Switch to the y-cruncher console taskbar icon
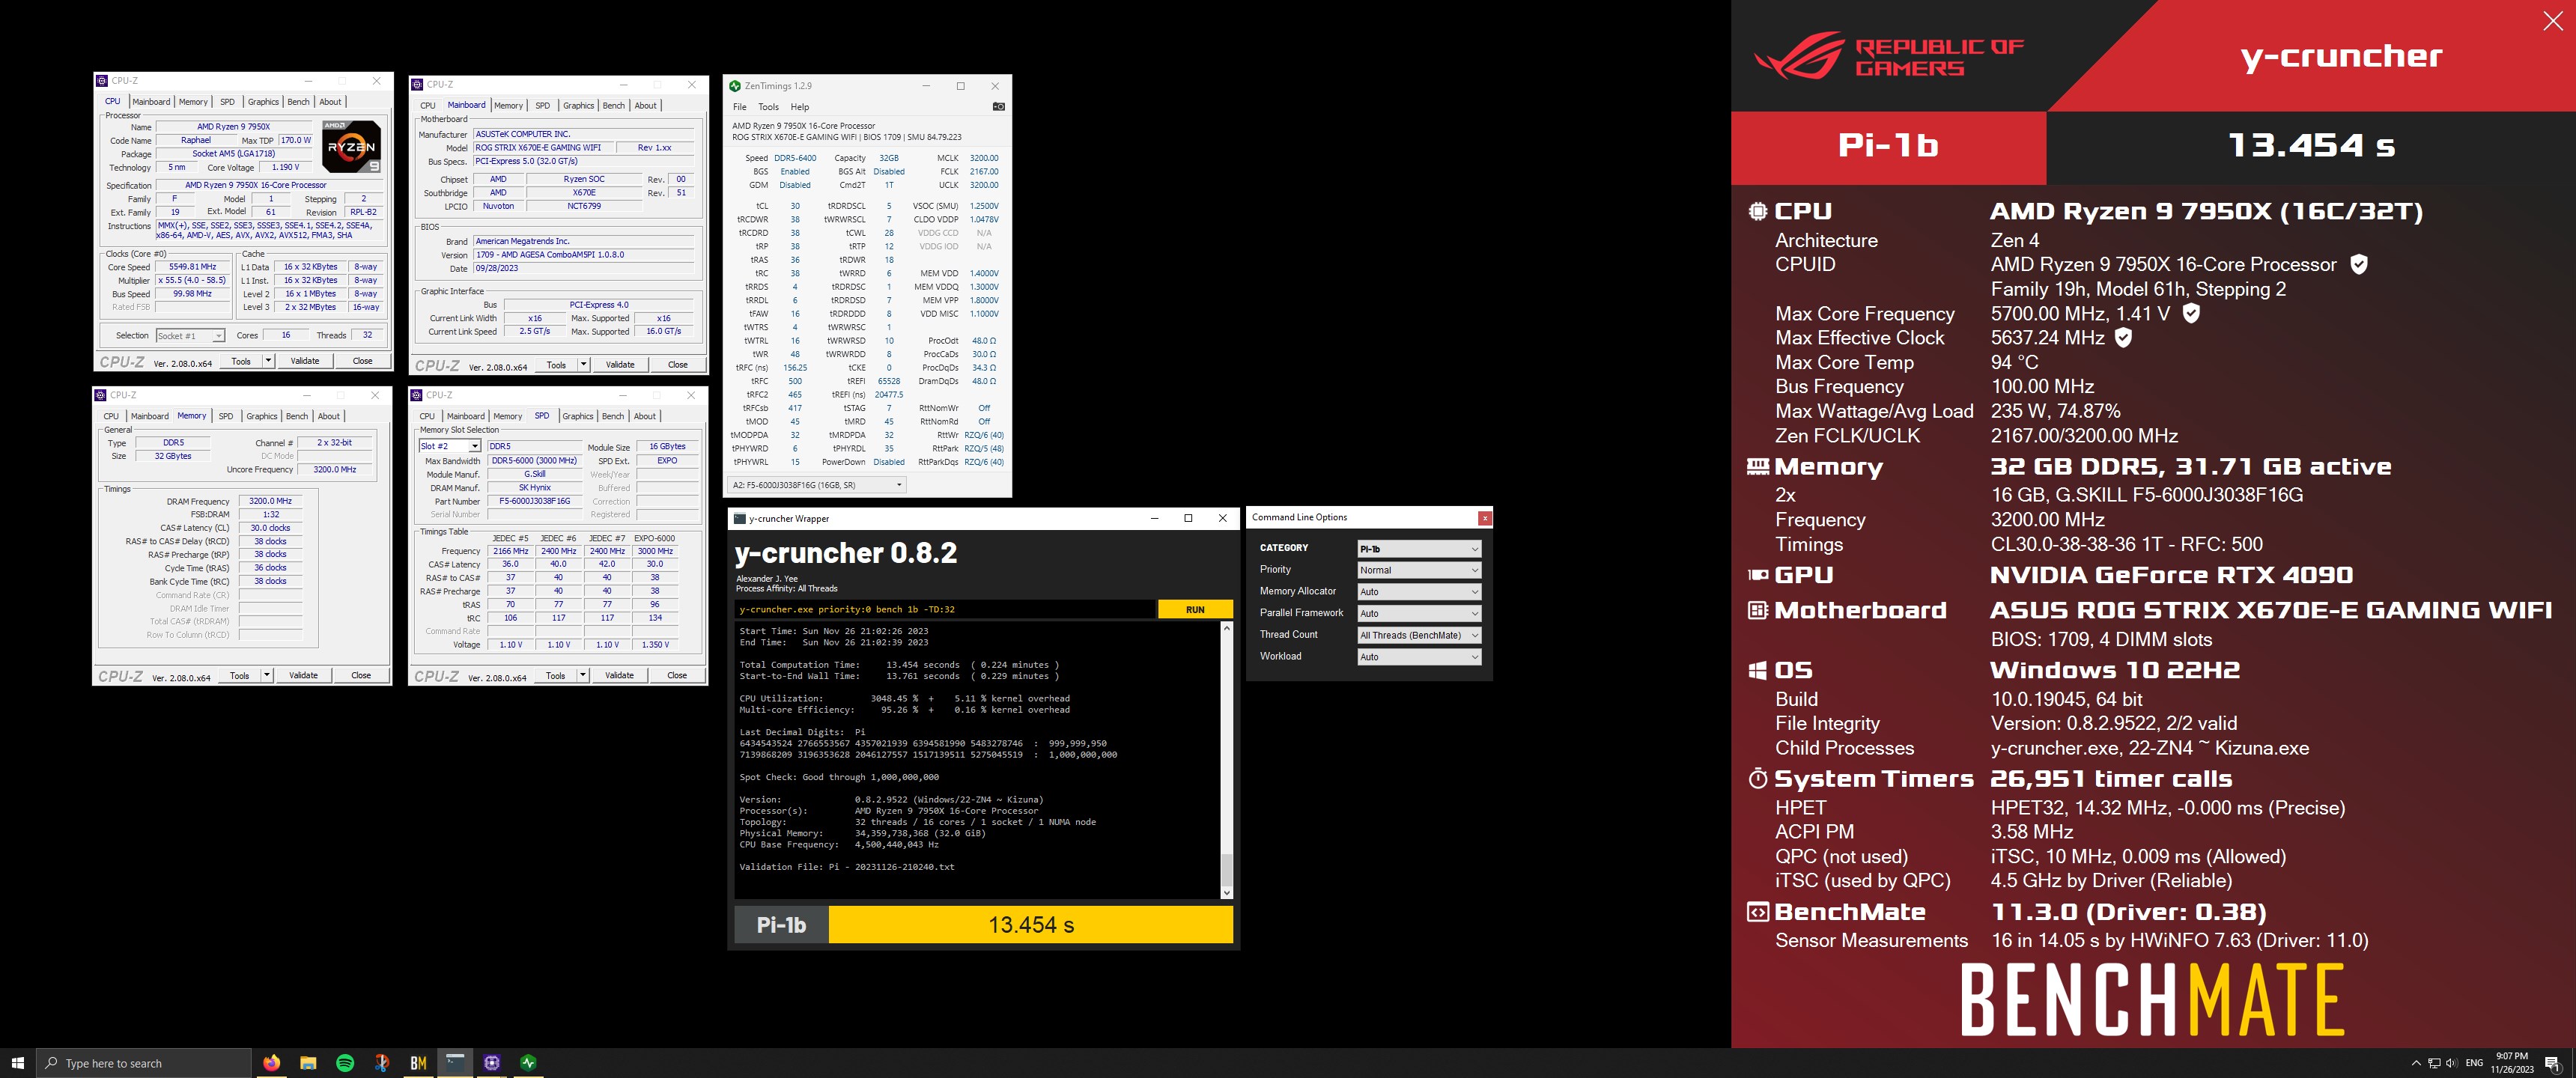Screen dimensions: 2576x1078 click(x=455, y=1062)
